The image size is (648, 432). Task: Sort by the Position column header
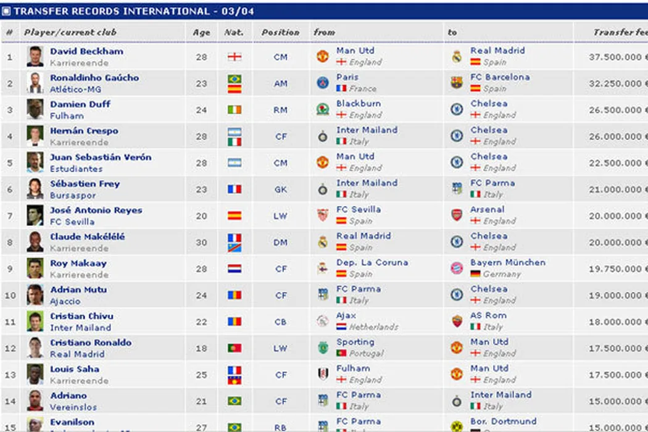click(x=280, y=32)
